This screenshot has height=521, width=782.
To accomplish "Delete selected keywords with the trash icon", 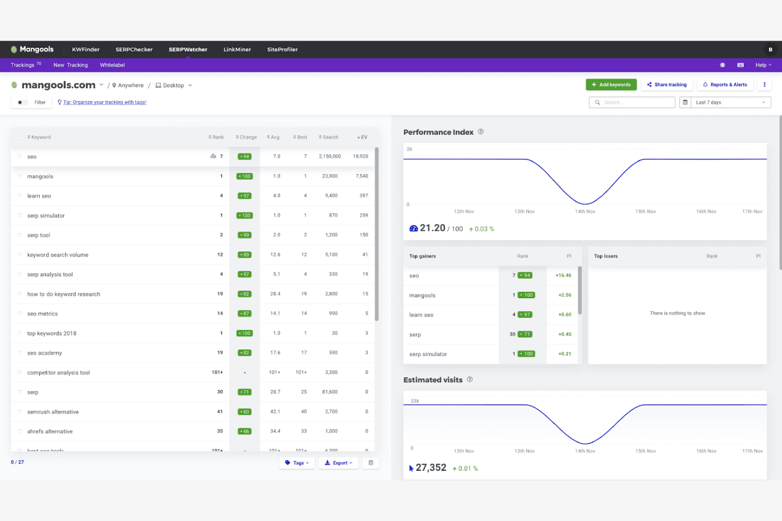I will (370, 462).
